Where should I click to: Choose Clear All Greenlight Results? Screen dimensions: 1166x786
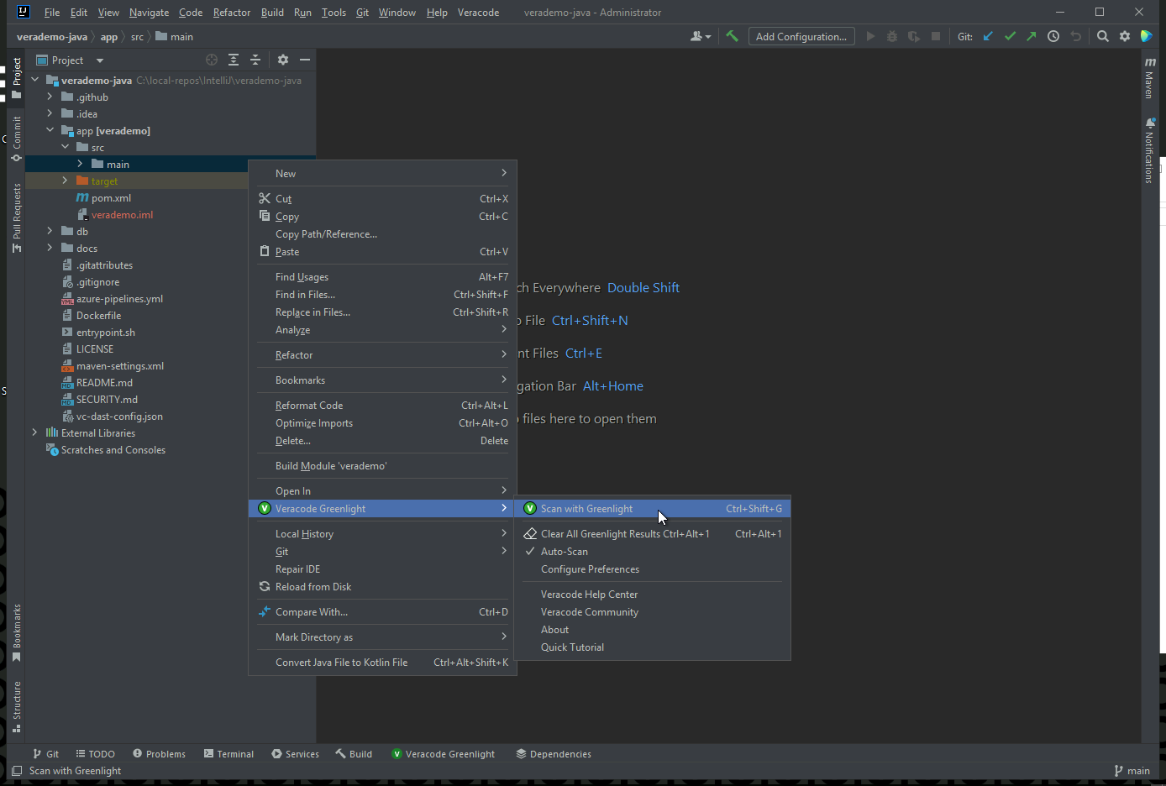pyautogui.click(x=652, y=534)
